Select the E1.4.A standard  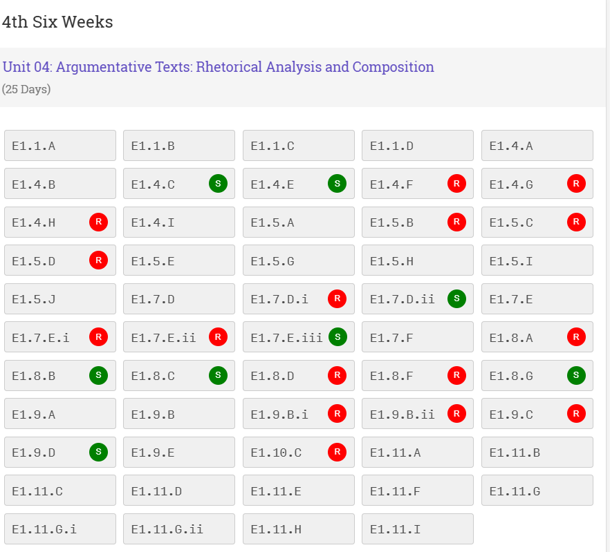point(537,146)
